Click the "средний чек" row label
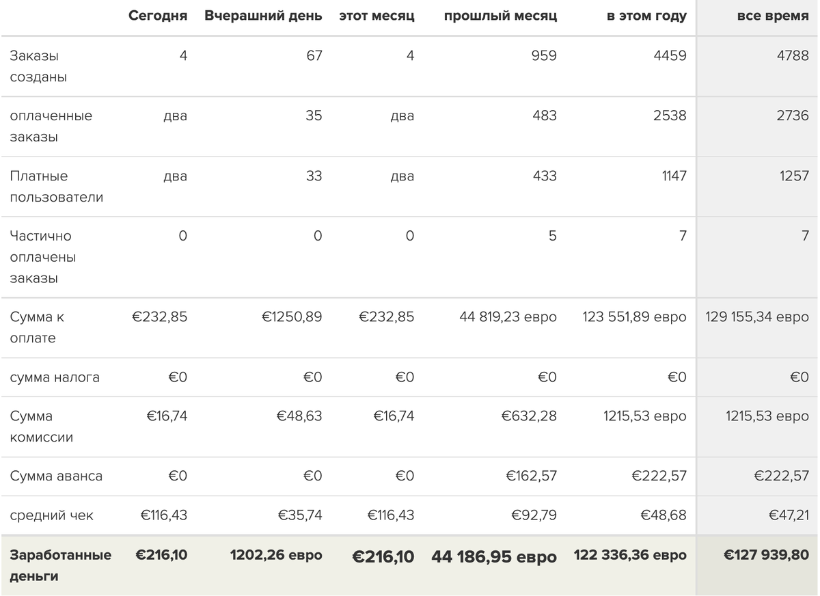Screen dimensions: 820x596 click(x=51, y=515)
